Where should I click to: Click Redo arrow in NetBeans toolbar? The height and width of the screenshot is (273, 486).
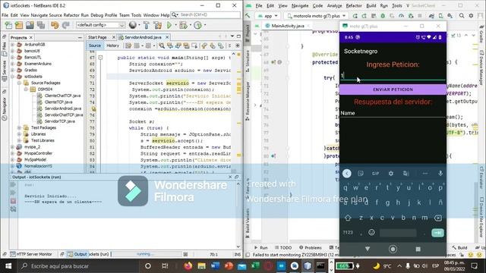point(65,25)
